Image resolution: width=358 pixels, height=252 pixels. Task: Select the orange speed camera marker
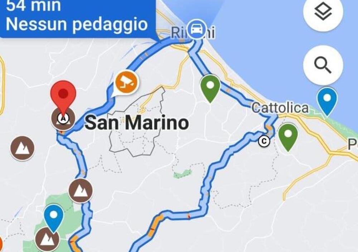click(126, 82)
